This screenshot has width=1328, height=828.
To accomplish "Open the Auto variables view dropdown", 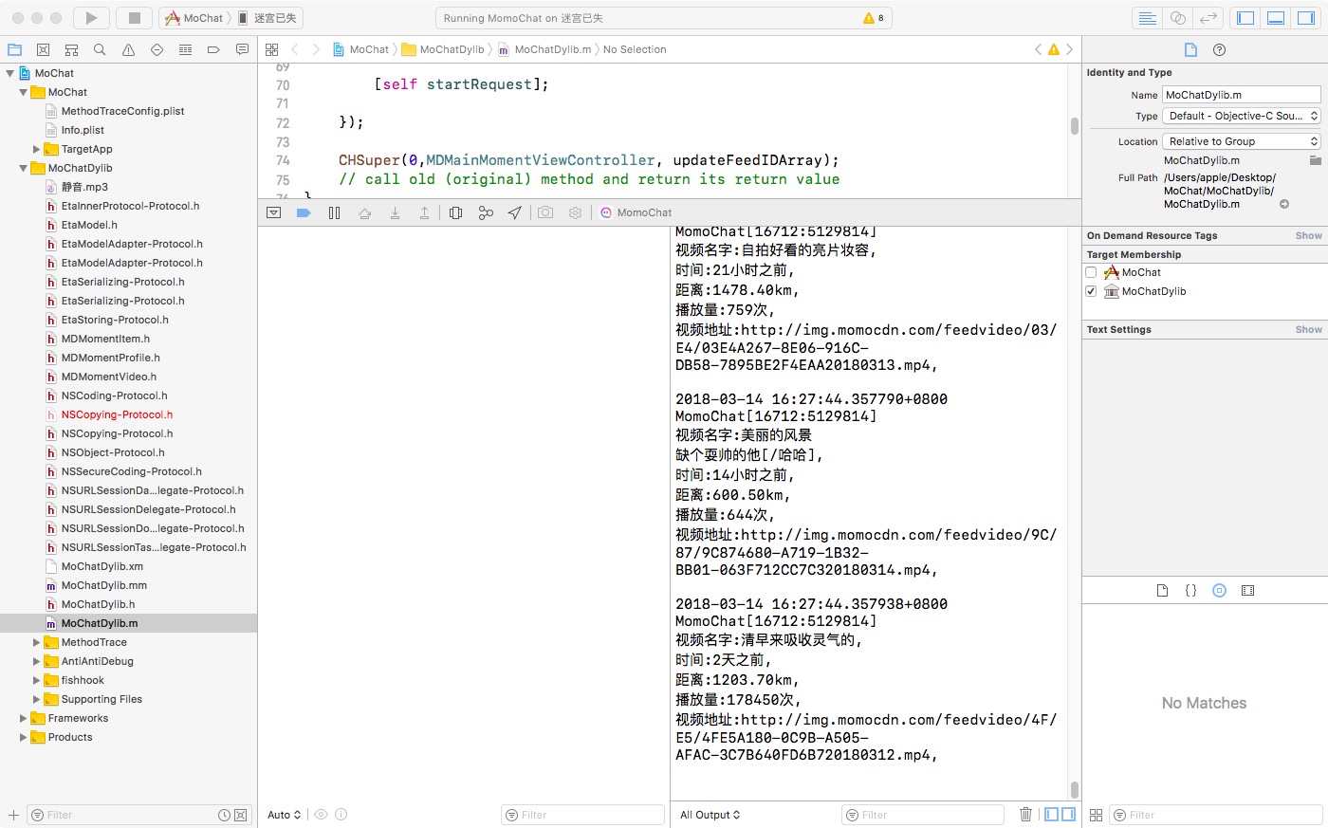I will tap(285, 815).
